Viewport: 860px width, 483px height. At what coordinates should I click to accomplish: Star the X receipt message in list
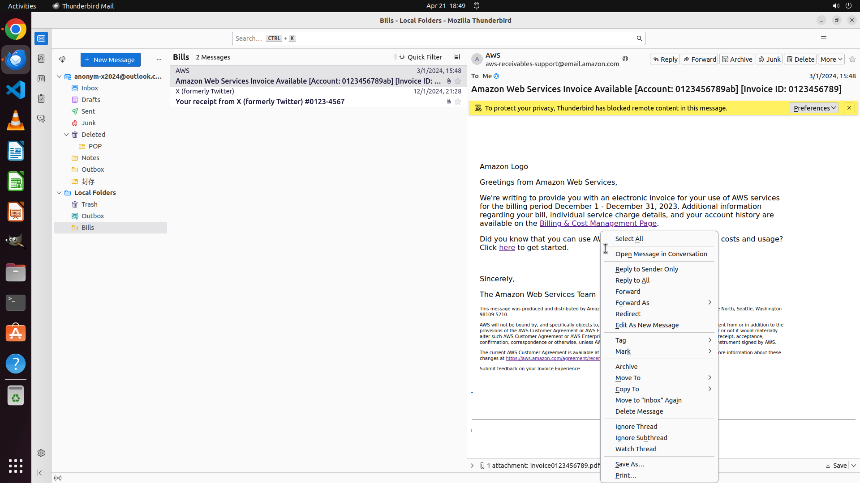point(458,102)
